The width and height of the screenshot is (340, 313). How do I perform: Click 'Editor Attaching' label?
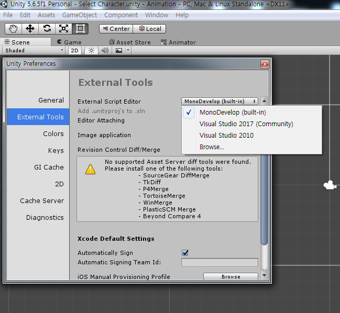tap(101, 120)
